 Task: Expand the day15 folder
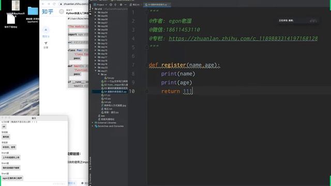96,51
